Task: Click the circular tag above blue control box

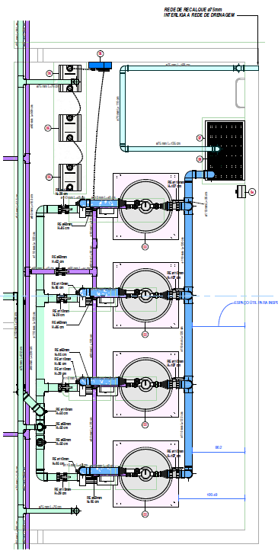Action: [101, 53]
